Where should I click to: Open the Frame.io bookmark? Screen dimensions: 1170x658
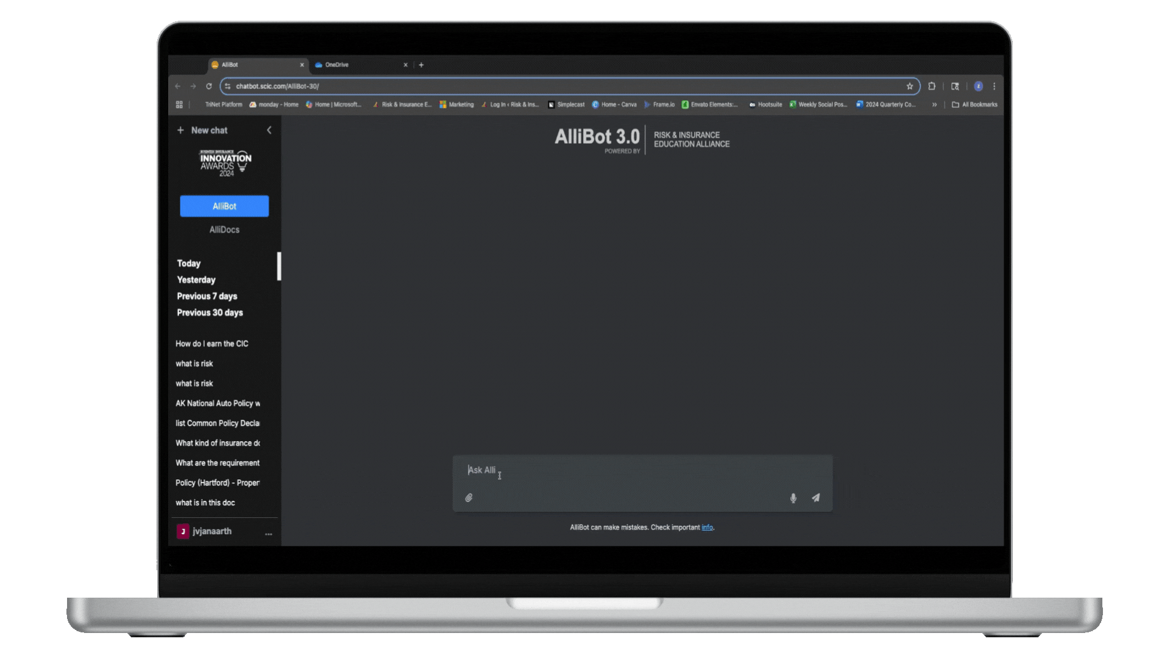(659, 105)
